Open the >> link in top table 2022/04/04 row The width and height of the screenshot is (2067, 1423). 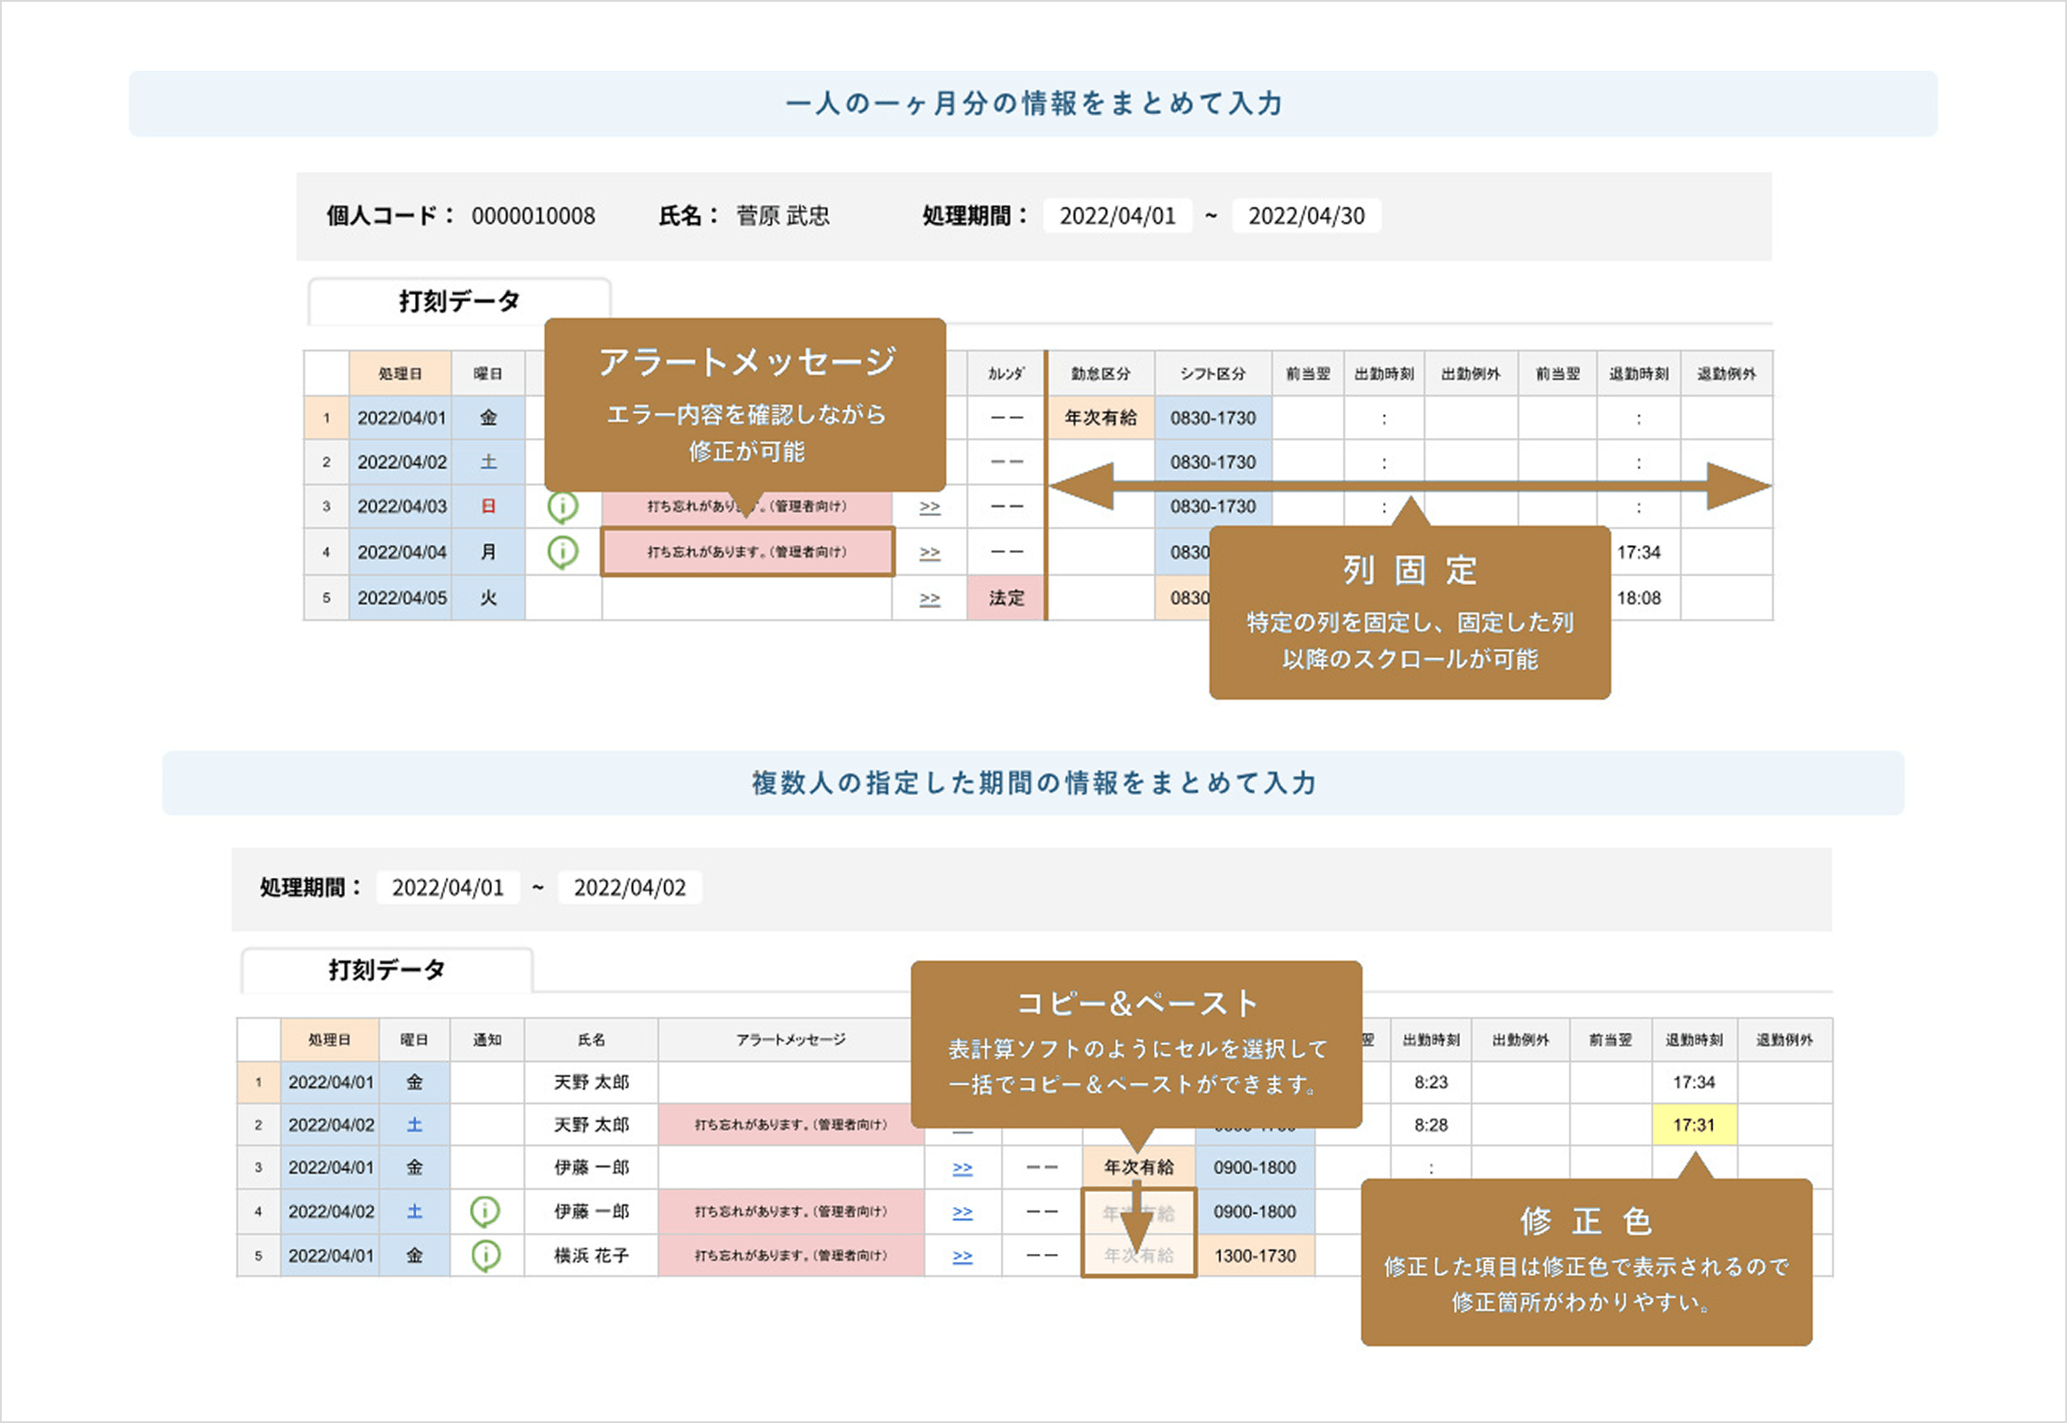click(930, 553)
